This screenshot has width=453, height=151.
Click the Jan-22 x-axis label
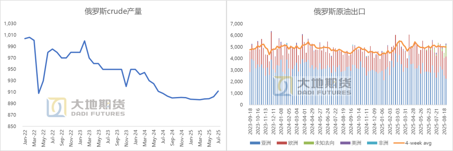pyautogui.click(x=25, y=136)
